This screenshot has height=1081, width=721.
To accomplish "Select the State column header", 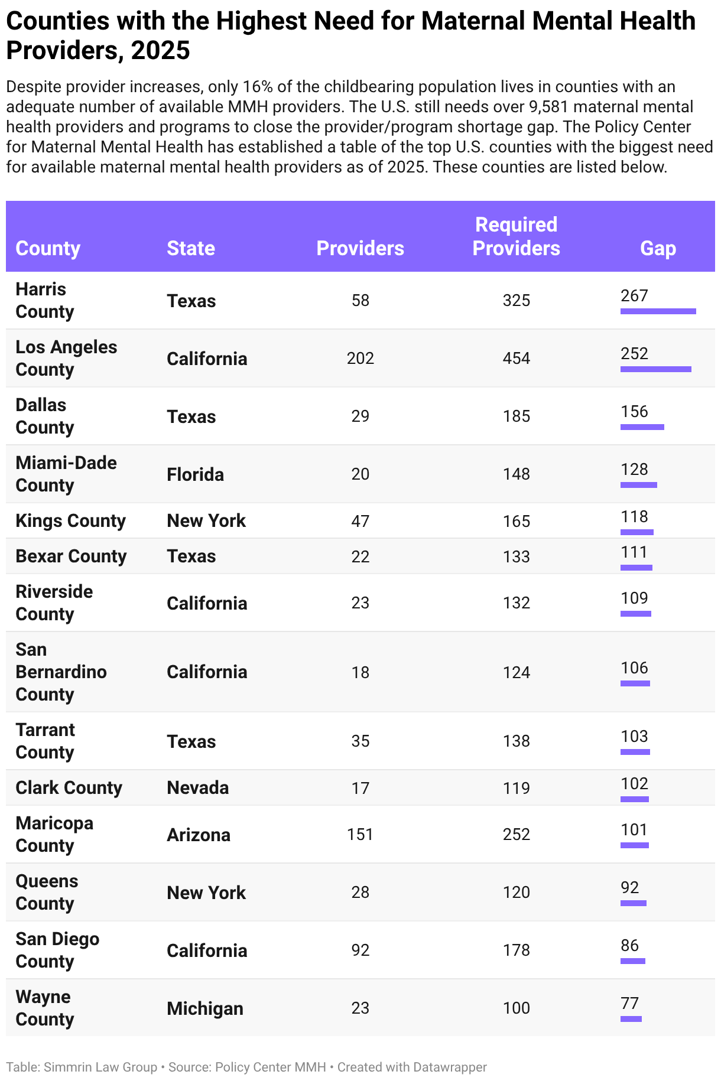I will coord(191,248).
